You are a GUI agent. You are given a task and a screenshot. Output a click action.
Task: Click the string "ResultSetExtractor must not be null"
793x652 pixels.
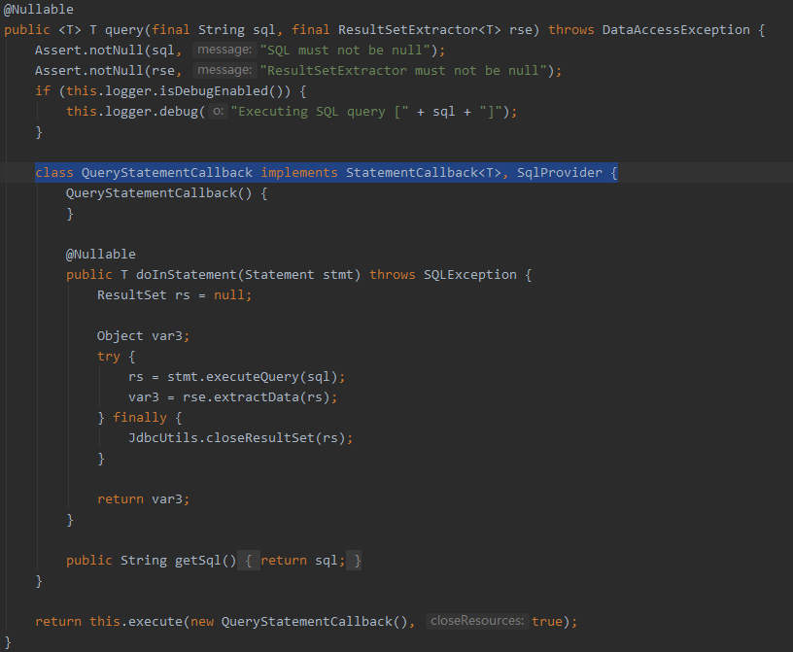pos(406,70)
